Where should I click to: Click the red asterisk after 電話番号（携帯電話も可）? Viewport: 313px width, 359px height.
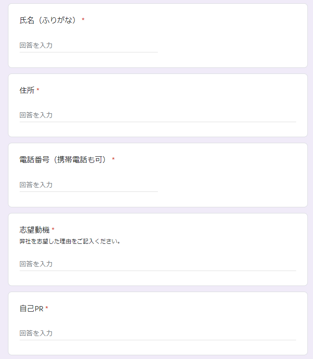pyautogui.click(x=113, y=160)
